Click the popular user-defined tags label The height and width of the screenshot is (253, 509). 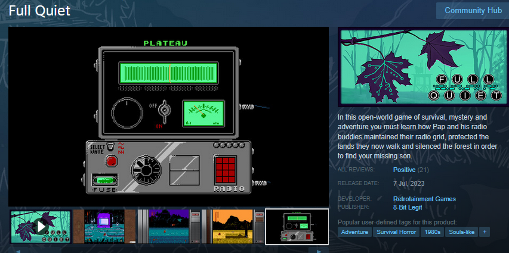tap(397, 222)
